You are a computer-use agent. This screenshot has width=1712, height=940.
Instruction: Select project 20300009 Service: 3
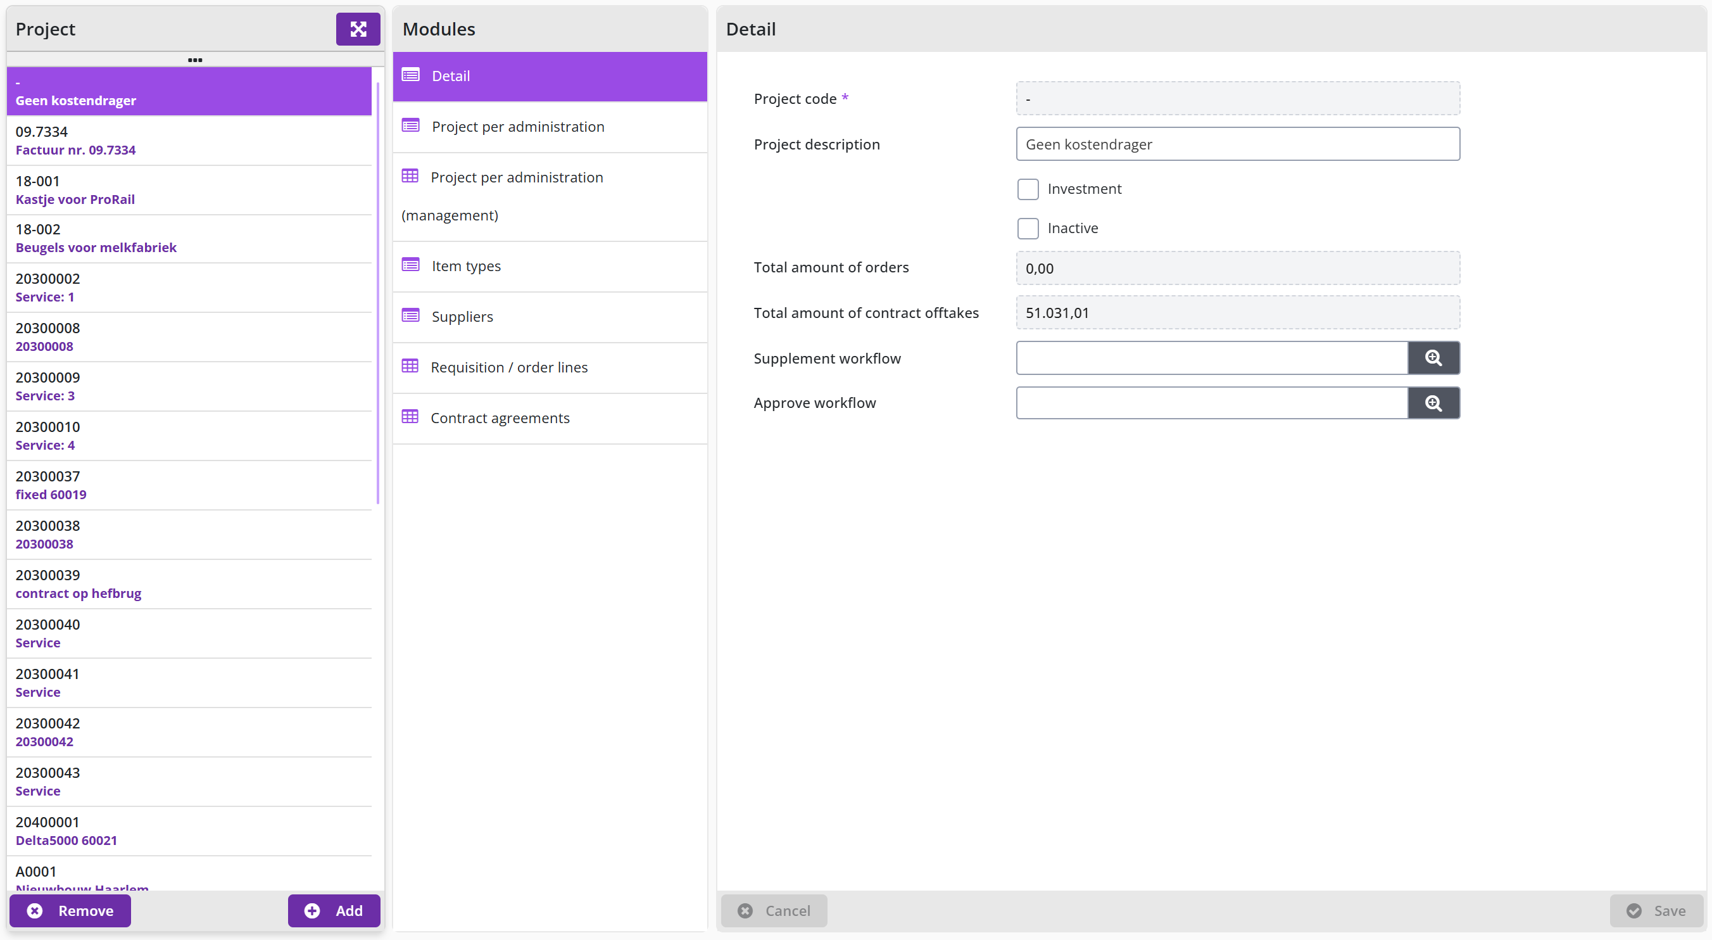189,387
